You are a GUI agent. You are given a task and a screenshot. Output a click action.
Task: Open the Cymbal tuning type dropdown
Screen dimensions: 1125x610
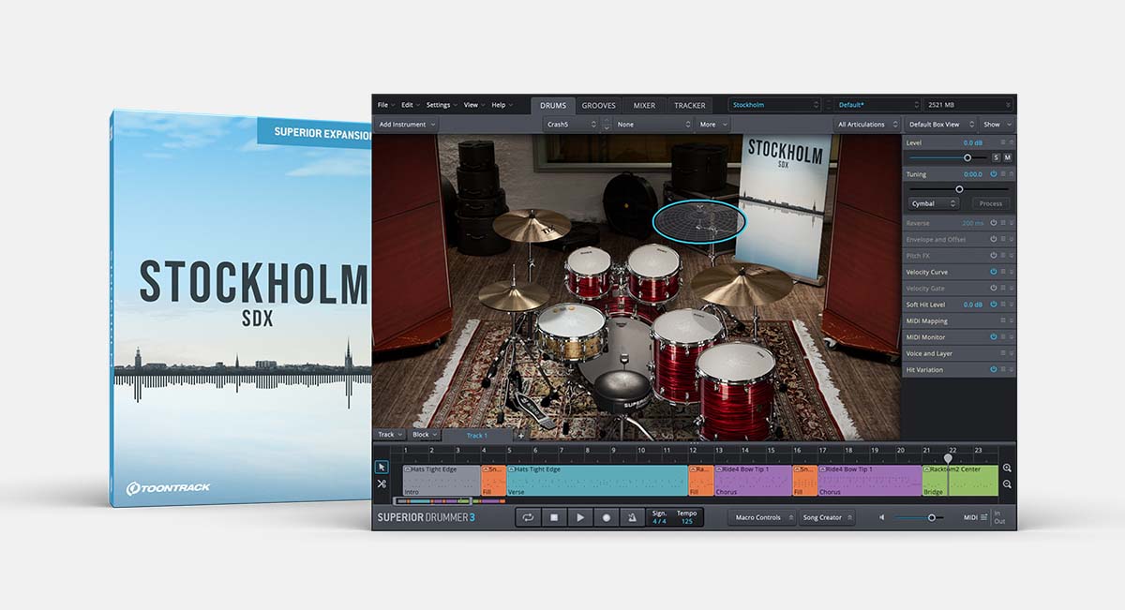point(935,203)
